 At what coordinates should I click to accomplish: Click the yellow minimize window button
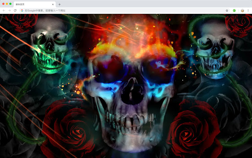[7, 4]
